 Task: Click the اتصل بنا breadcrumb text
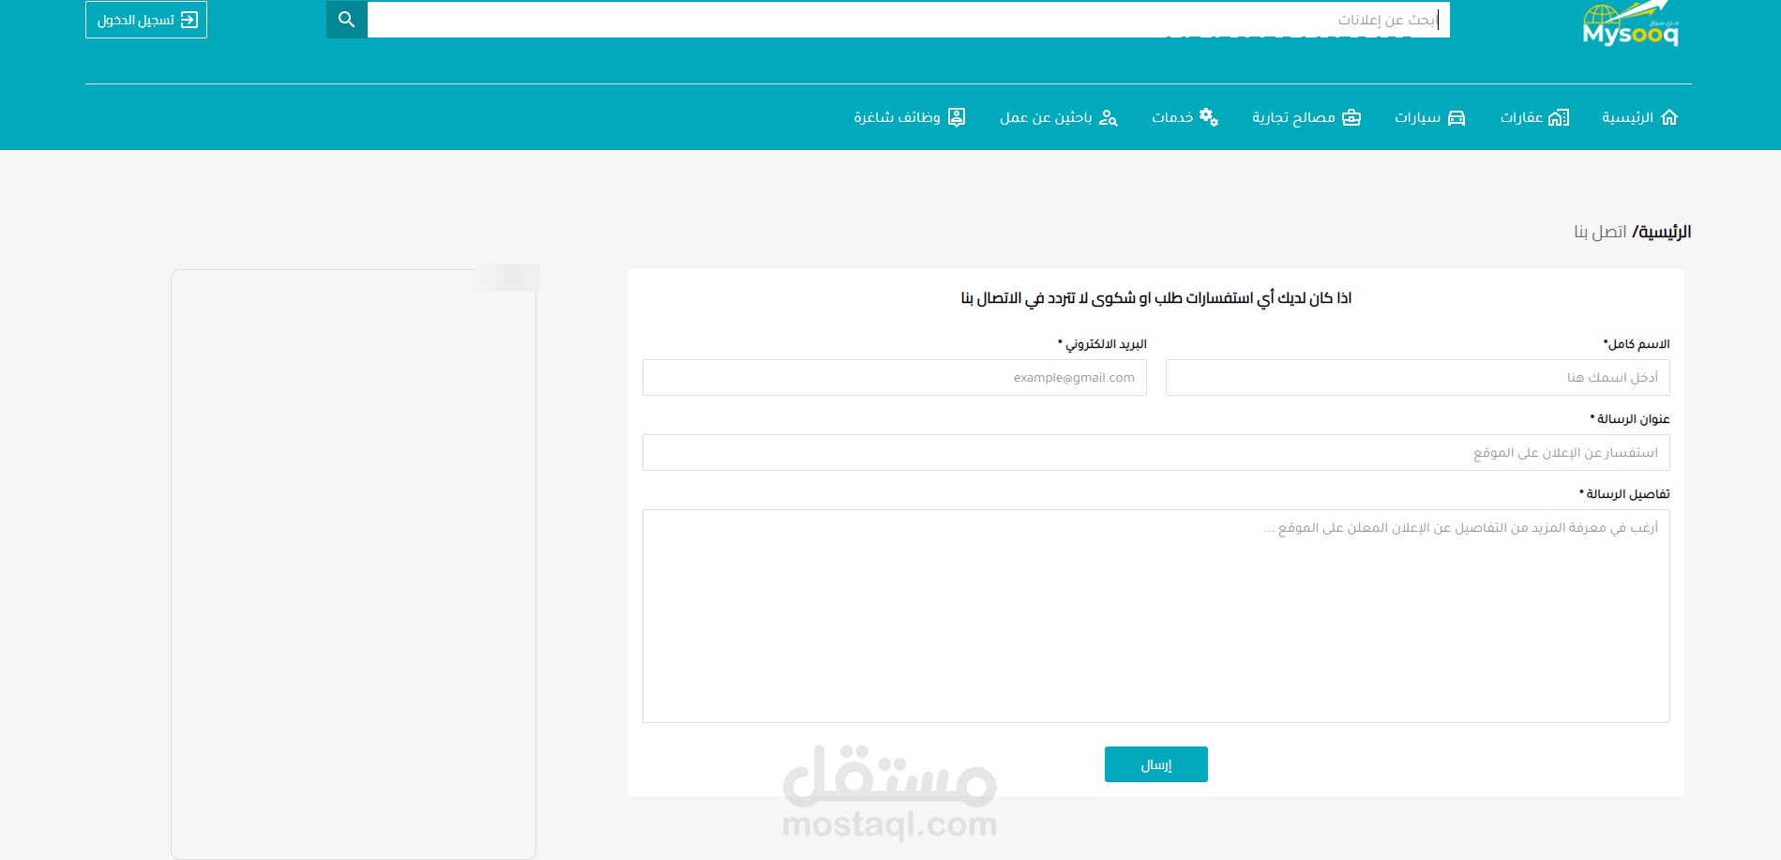(1601, 232)
